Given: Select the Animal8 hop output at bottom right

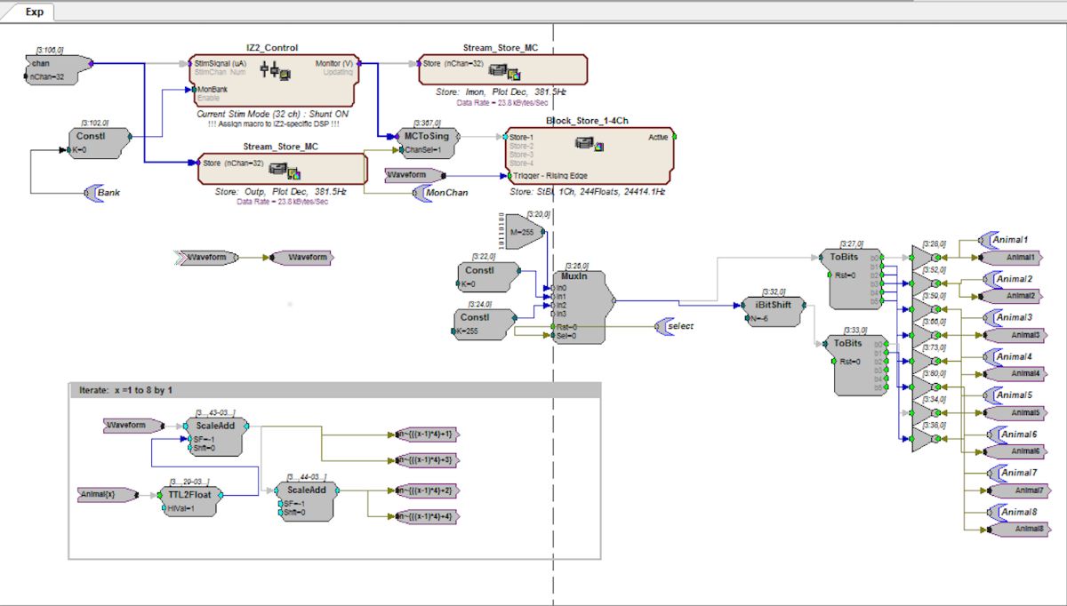Looking at the screenshot, I should pyautogui.click(x=1013, y=529).
